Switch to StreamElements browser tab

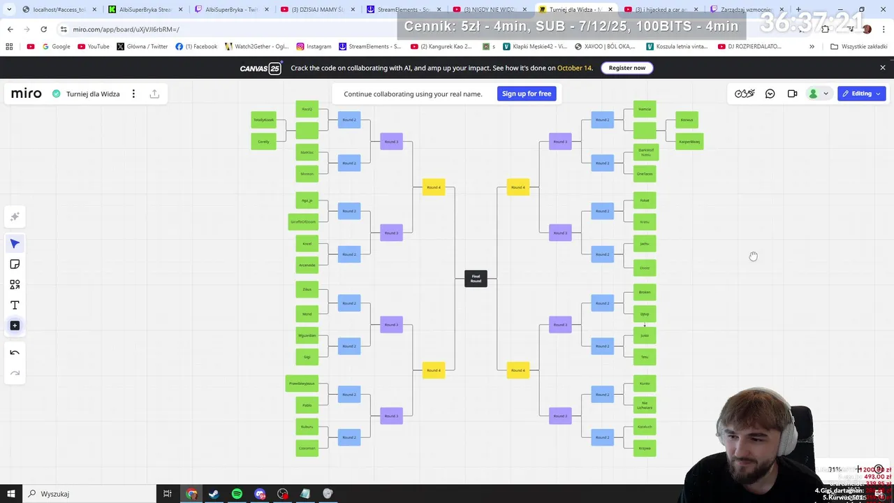click(403, 10)
